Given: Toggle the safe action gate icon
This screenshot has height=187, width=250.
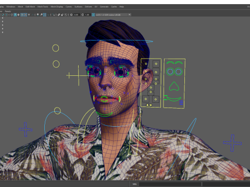Looking at the screenshot, I should [3, 15].
